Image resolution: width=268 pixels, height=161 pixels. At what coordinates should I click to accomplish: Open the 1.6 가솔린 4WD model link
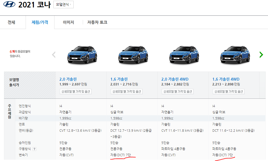226,79
